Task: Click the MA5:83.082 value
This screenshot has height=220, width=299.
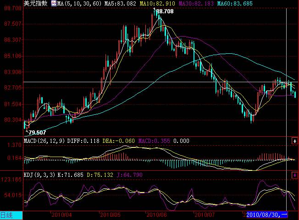Action: pyautogui.click(x=120, y=4)
